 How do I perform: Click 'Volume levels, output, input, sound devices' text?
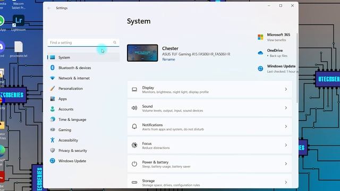tap(173, 111)
